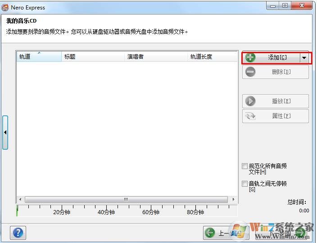This screenshot has width=317, height=243.
Task: Sort by 轨道长度 column header
Action: tap(212, 56)
